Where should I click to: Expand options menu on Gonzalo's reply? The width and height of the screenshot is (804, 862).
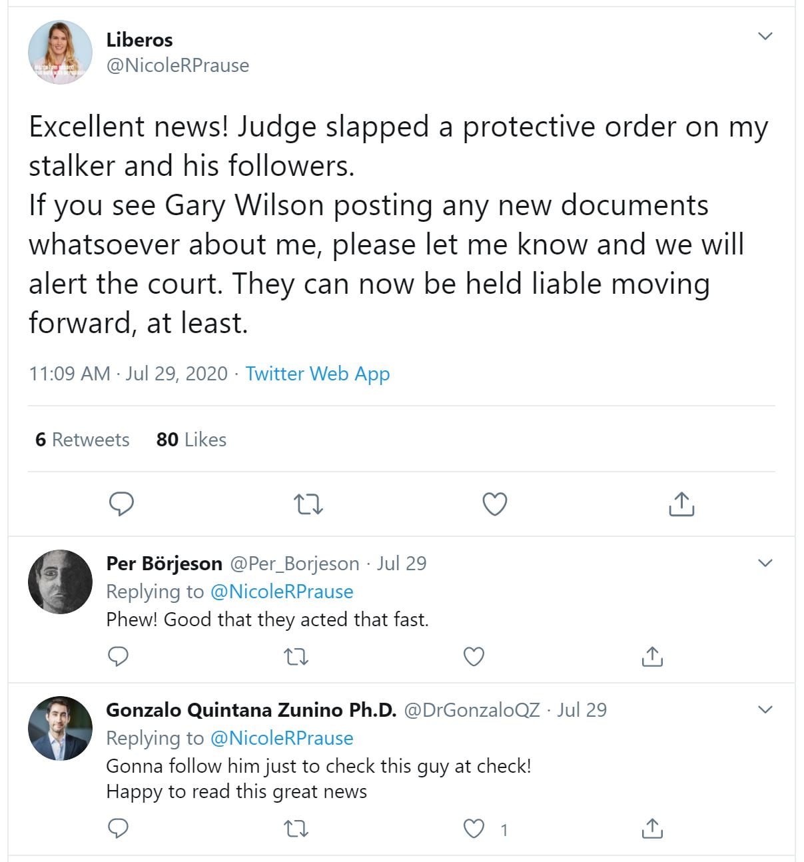765,709
